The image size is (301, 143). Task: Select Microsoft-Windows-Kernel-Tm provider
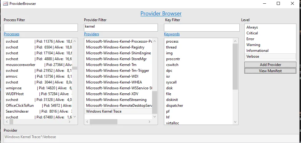(x=118, y=64)
